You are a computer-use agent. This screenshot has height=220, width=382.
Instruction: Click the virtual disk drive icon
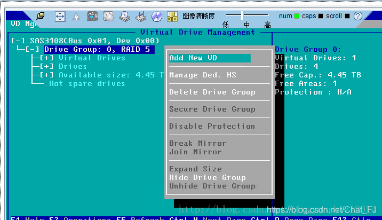click(124, 17)
